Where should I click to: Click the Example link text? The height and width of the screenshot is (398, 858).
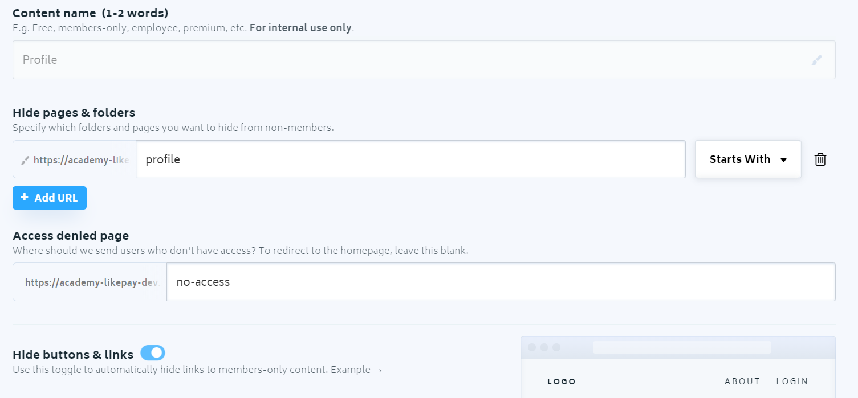pyautogui.click(x=351, y=370)
